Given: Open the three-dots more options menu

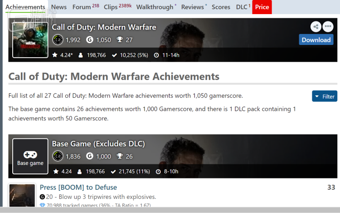Looking at the screenshot, I should coord(328,27).
